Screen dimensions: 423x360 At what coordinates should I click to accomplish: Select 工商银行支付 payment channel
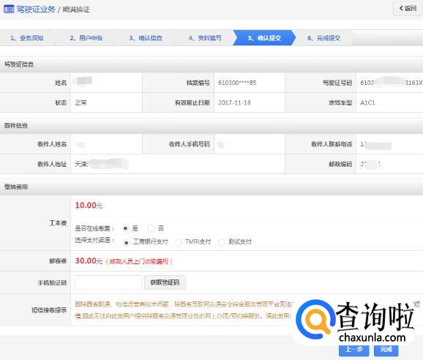click(126, 243)
